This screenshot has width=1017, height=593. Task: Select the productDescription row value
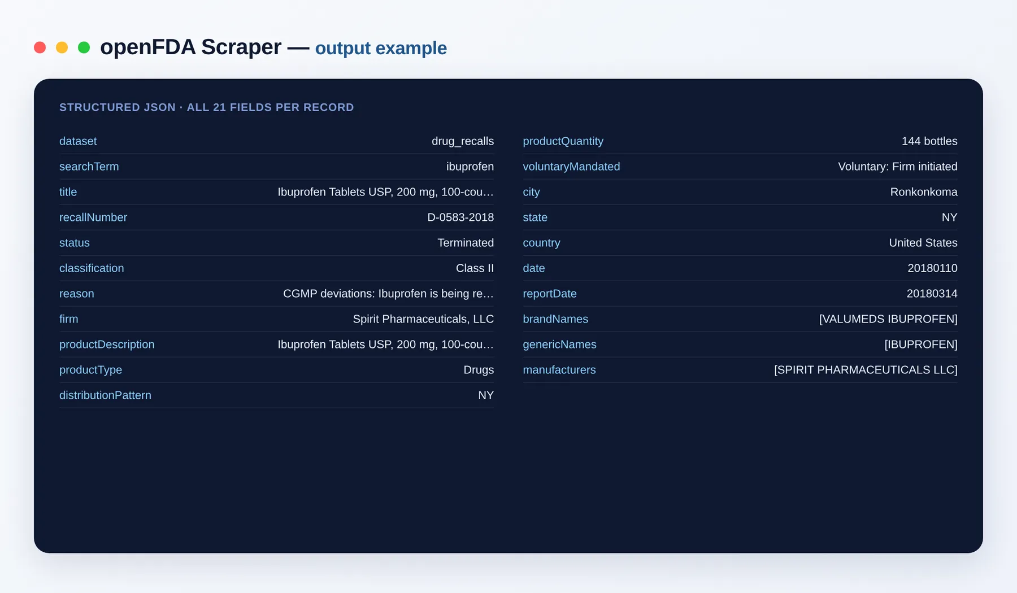click(x=386, y=345)
